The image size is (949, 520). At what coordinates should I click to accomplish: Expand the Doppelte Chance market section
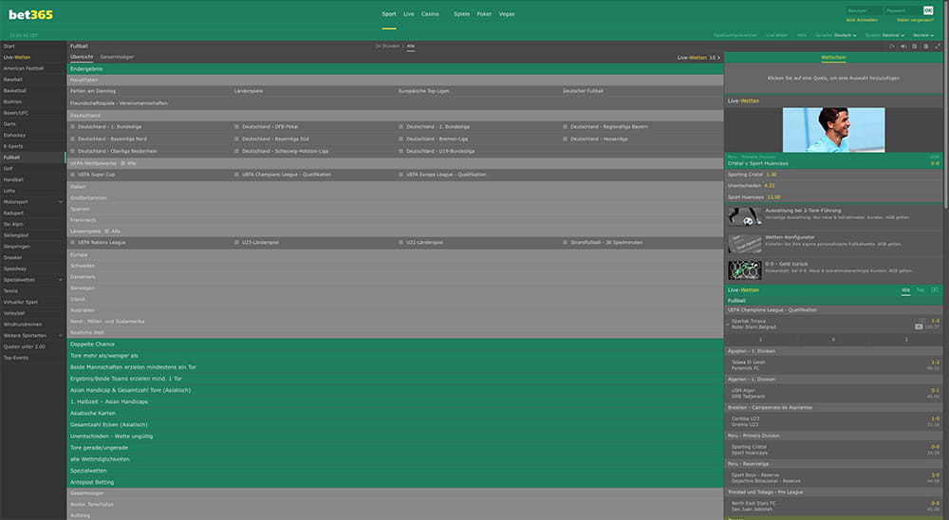(x=395, y=344)
